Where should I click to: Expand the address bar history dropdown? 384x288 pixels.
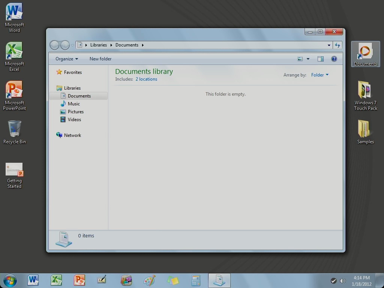pos(329,45)
